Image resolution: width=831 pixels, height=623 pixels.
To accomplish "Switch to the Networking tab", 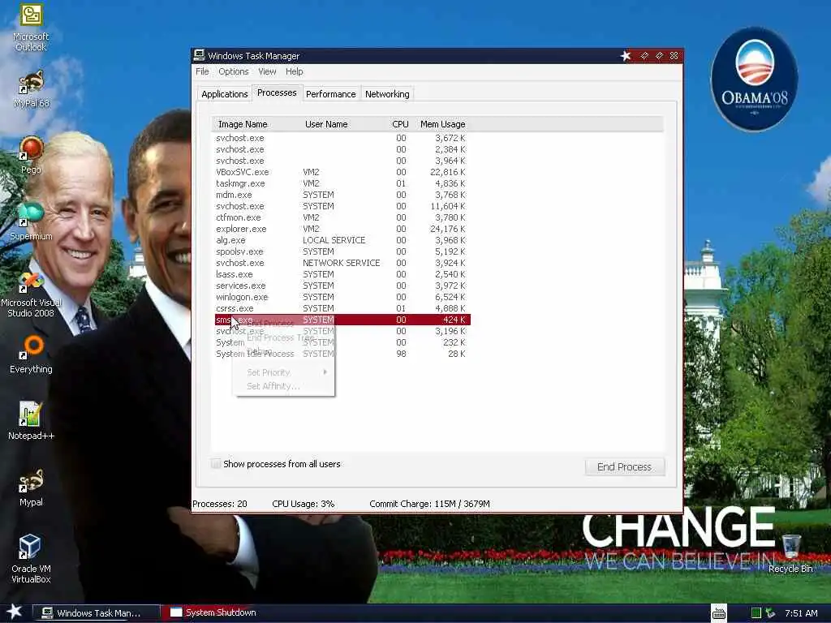I will coord(387,94).
